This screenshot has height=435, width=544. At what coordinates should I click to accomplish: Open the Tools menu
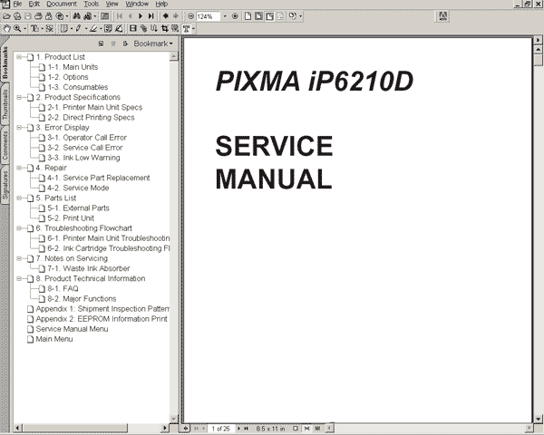coord(92,4)
